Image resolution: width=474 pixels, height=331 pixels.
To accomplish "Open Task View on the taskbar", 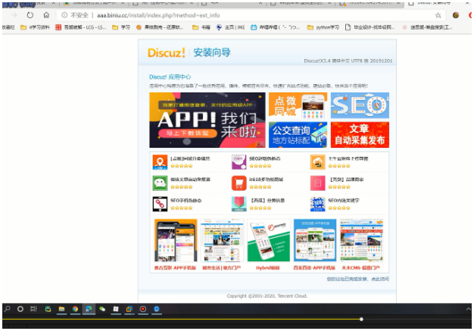I will 33,309.
